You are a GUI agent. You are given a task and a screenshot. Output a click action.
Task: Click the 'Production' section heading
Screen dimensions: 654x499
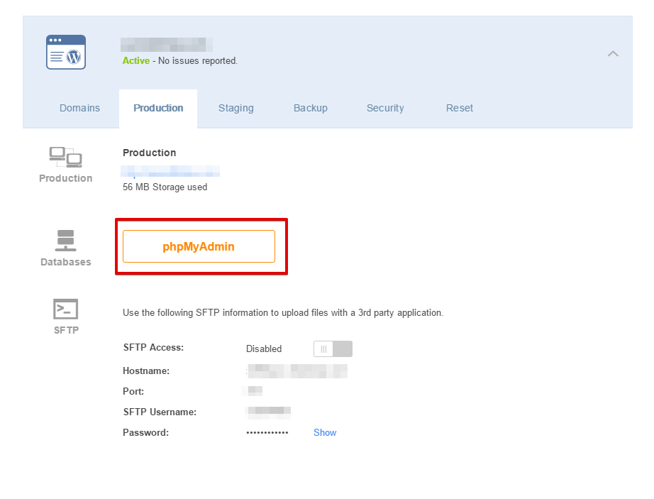click(x=150, y=153)
